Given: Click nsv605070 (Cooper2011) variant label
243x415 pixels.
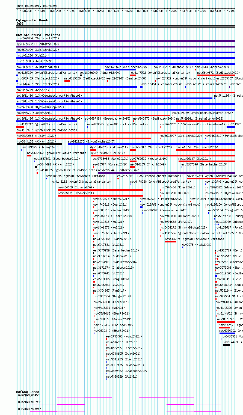Looking at the screenshot, I should pyautogui.click(x=34, y=113).
